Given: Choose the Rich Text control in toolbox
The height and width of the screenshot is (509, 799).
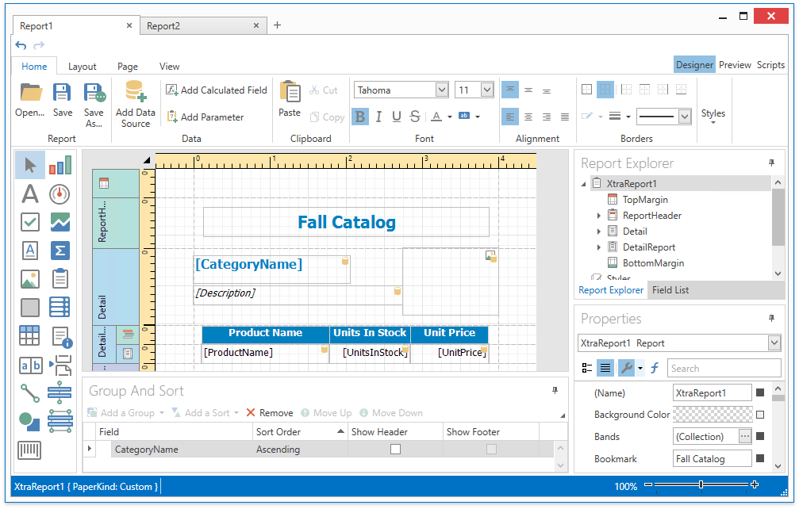Looking at the screenshot, I should 30,251.
